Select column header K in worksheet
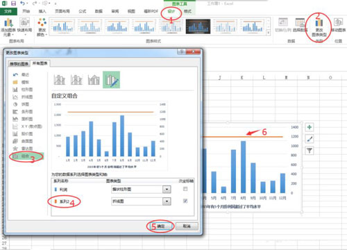Viewport: 347px width, 250px height. [x=242, y=78]
